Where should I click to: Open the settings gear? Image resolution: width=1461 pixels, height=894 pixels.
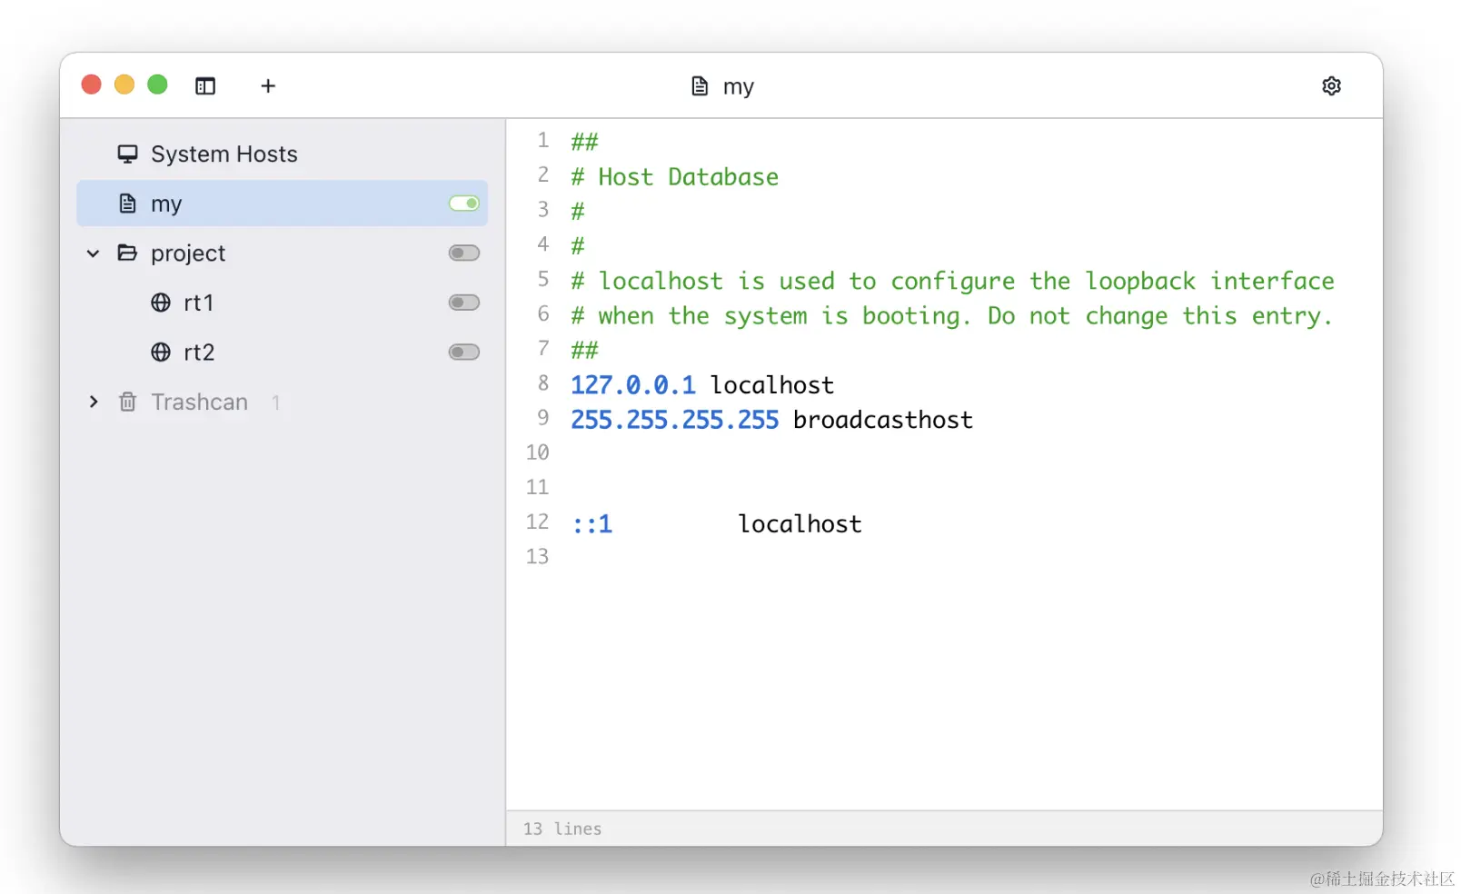[1331, 86]
